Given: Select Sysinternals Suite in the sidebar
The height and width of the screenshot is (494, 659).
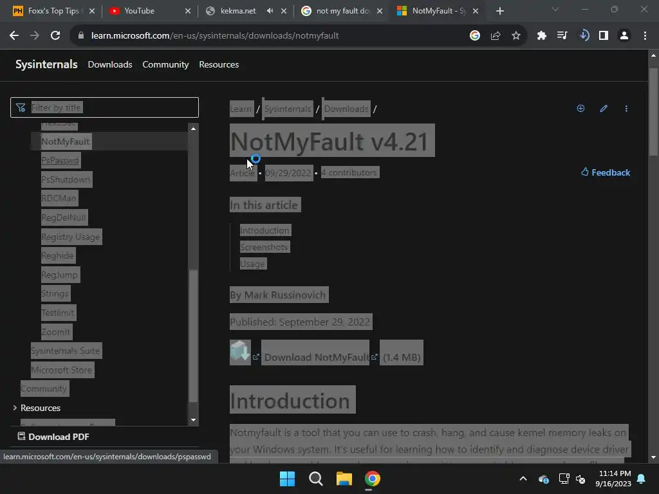Looking at the screenshot, I should click(65, 351).
